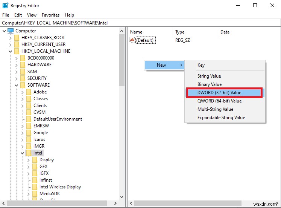
Task: Expand the HKEY_CLASSES_ROOT hive
Action: point(11,38)
